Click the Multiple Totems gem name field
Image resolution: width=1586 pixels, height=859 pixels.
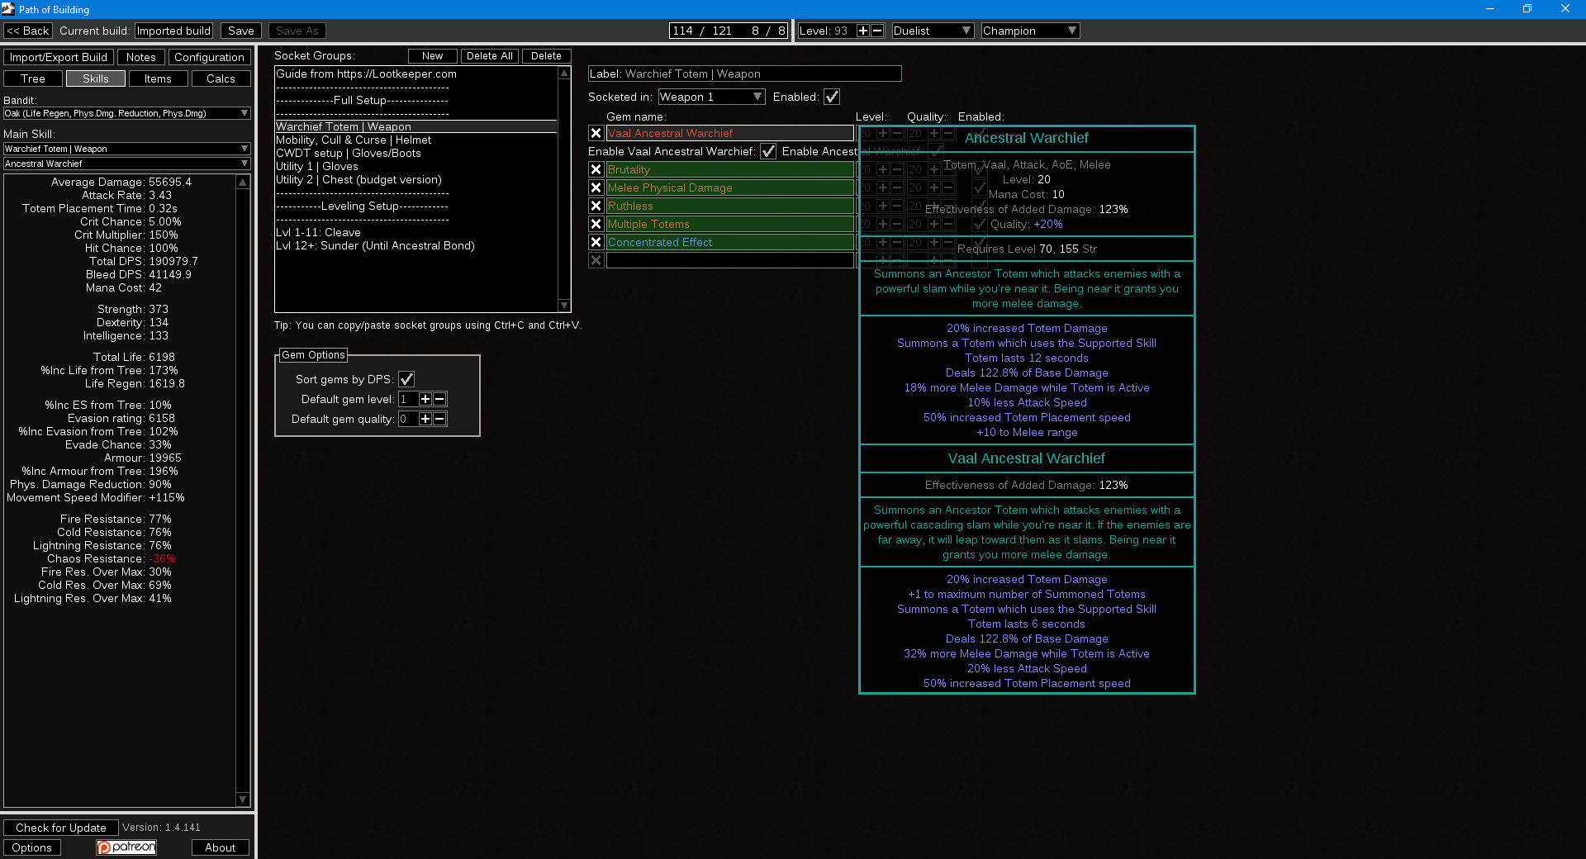pos(730,224)
